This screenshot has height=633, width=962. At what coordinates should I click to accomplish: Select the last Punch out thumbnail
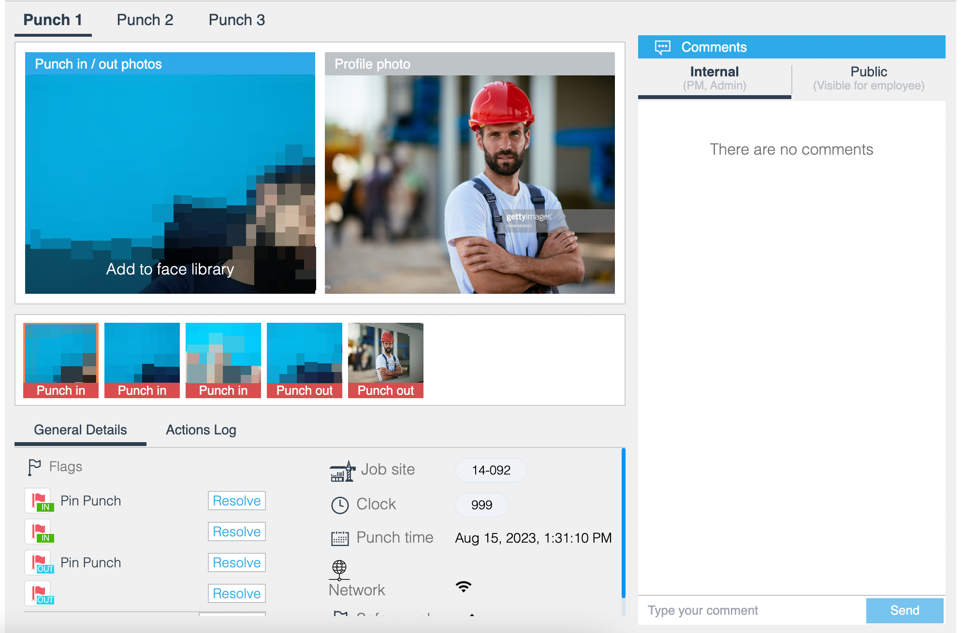pos(386,360)
